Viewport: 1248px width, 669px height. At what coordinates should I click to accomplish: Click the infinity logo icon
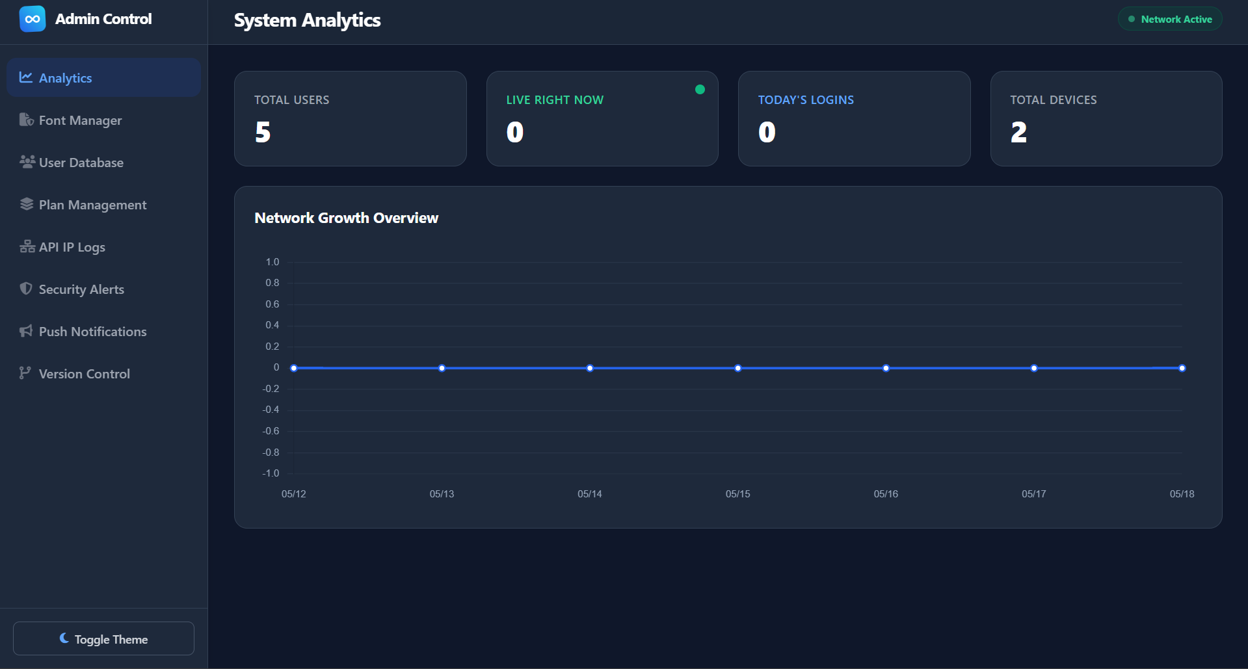click(33, 19)
